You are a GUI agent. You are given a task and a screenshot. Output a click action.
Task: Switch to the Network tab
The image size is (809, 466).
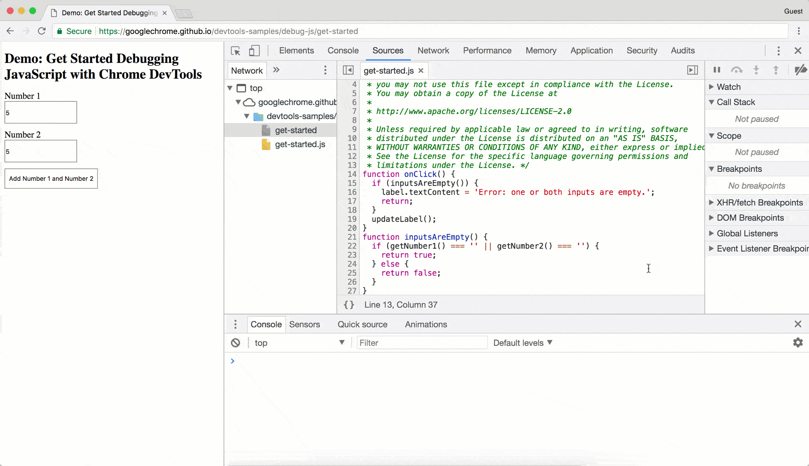433,51
